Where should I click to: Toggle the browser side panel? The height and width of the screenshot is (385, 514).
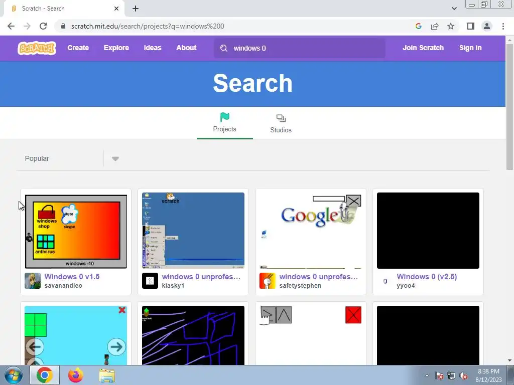click(x=471, y=26)
